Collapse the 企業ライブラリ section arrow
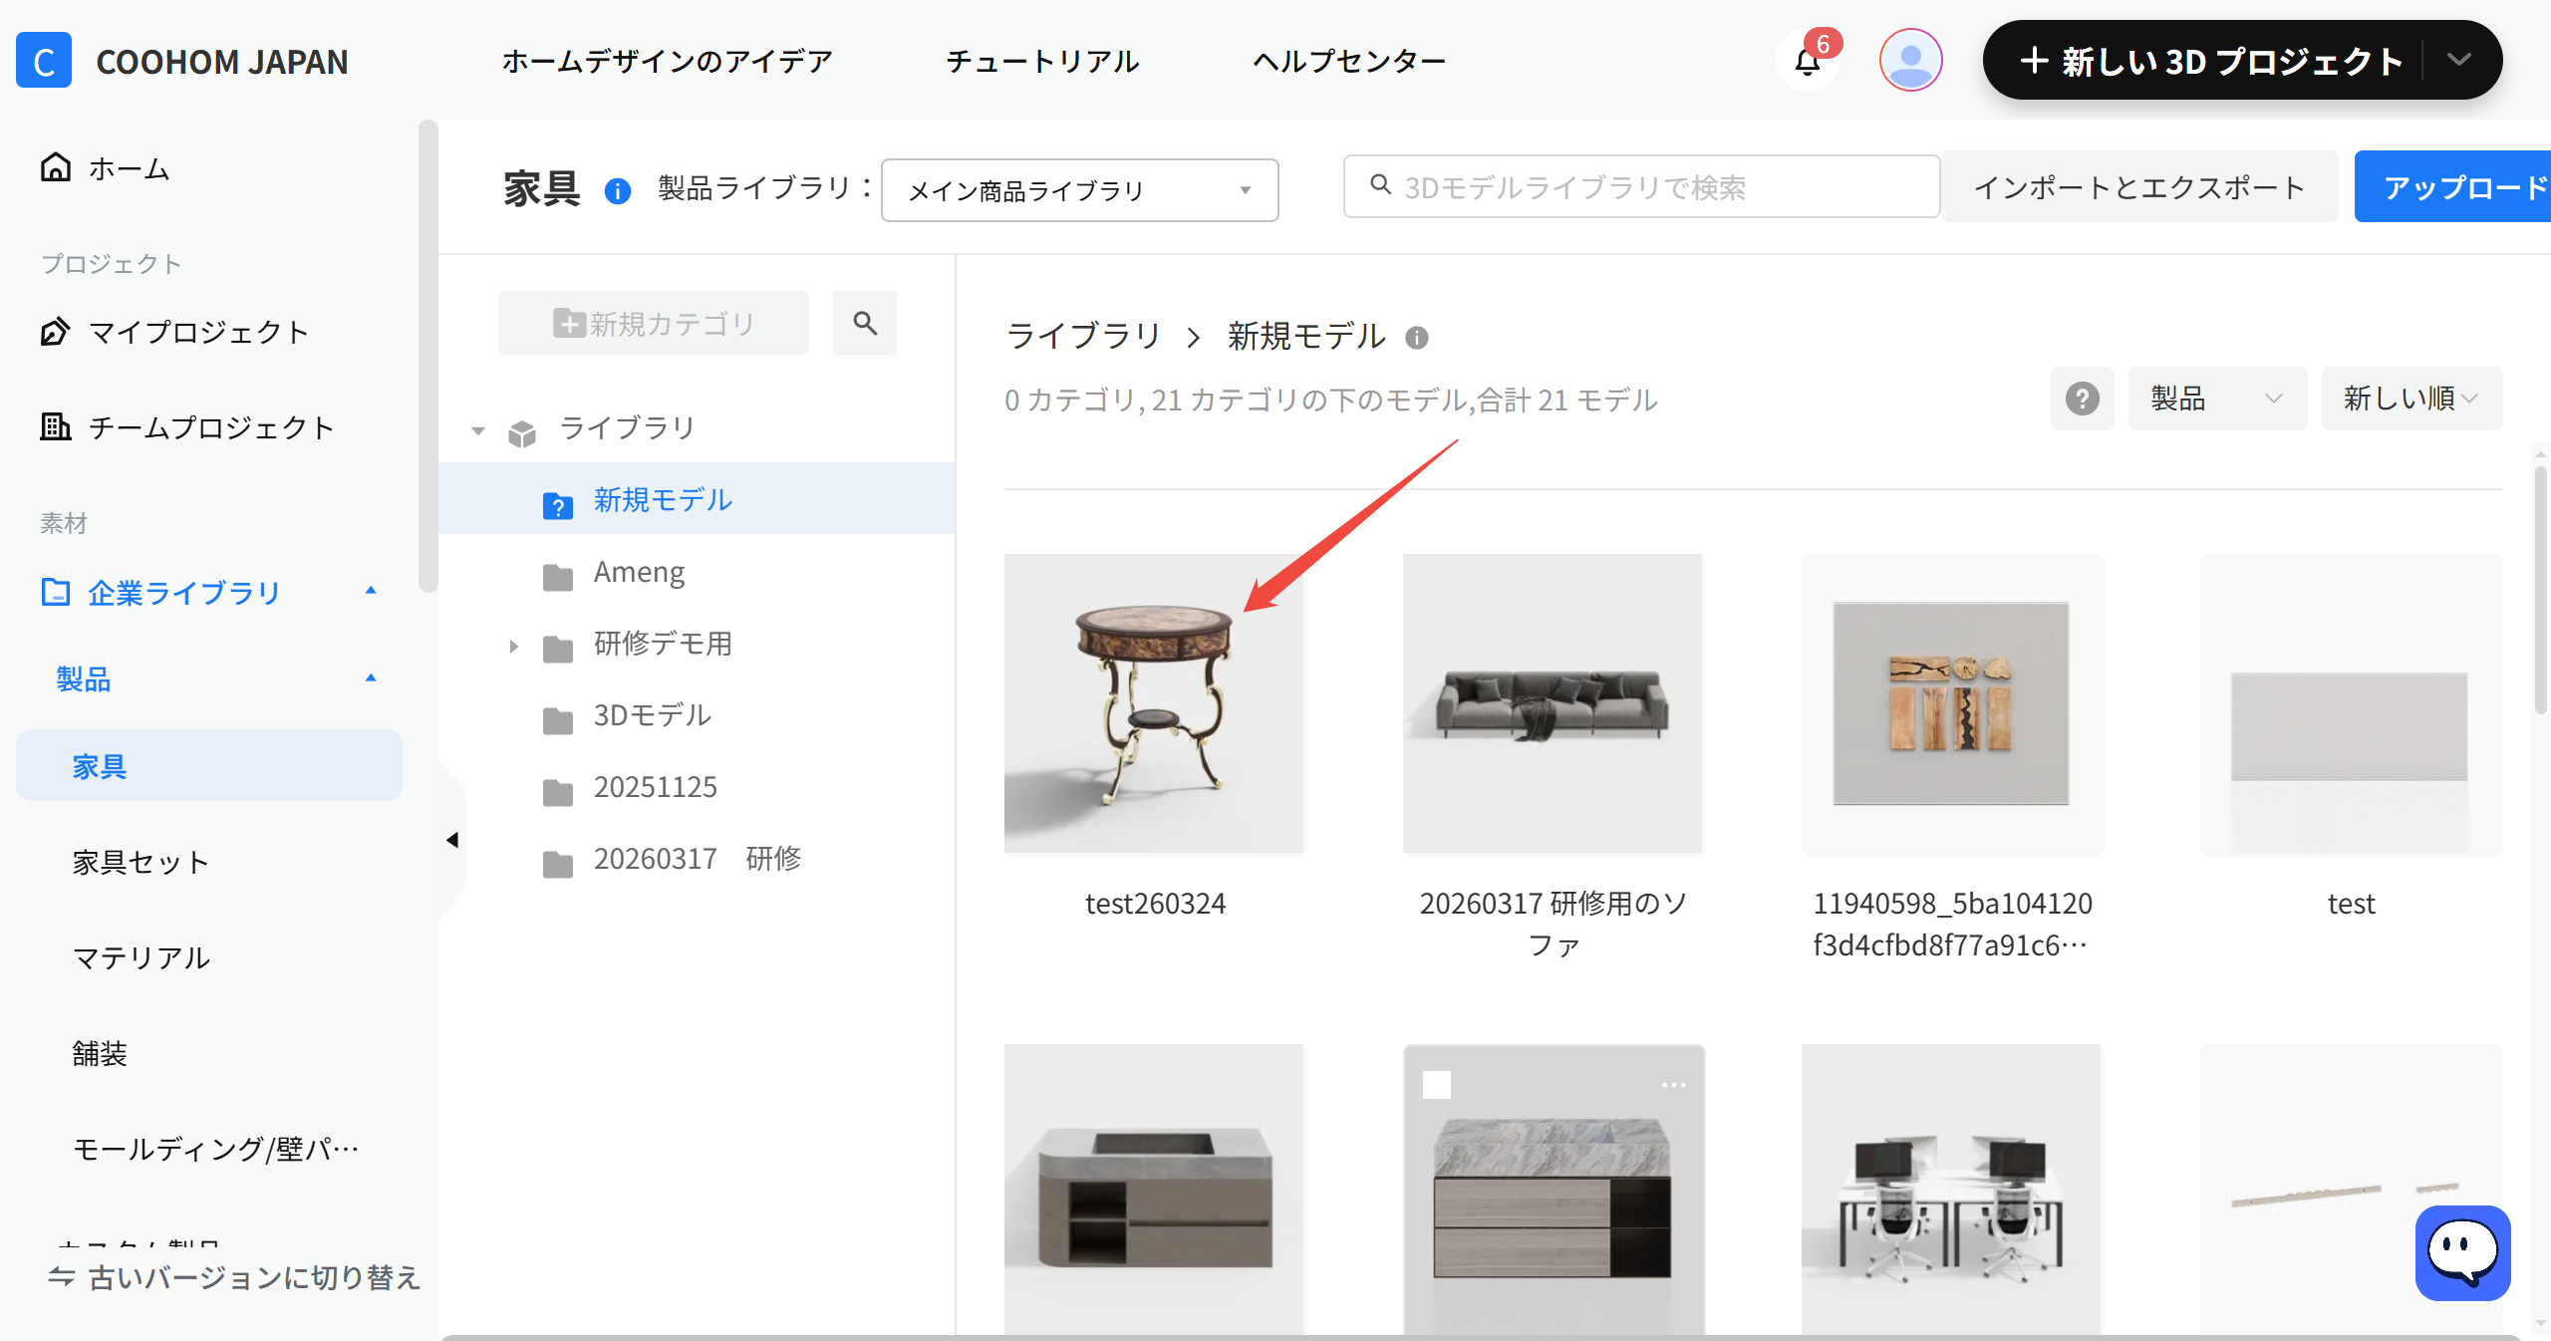 [x=371, y=591]
